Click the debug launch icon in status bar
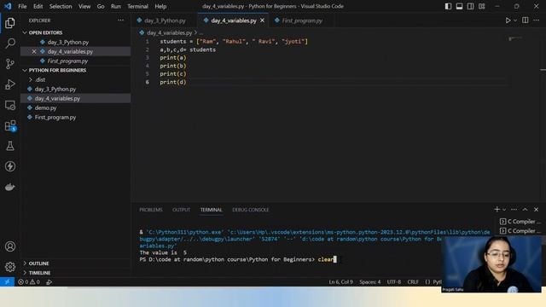The width and height of the screenshot is (546, 307). tap(49, 282)
